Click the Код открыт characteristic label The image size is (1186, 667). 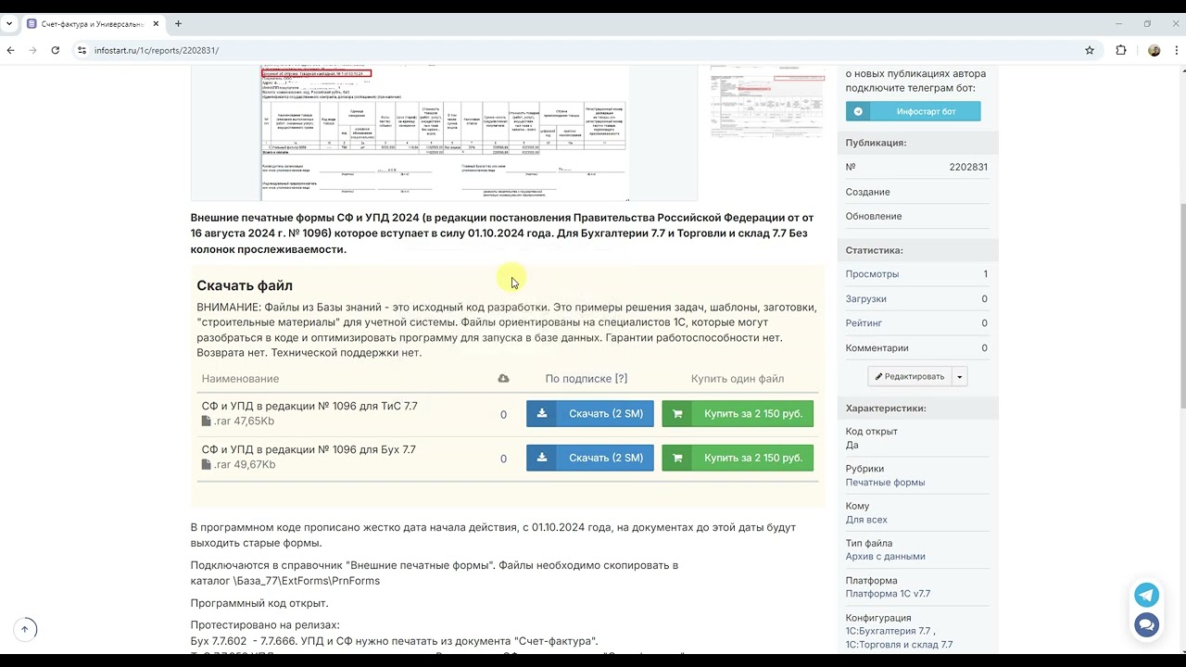tap(872, 431)
